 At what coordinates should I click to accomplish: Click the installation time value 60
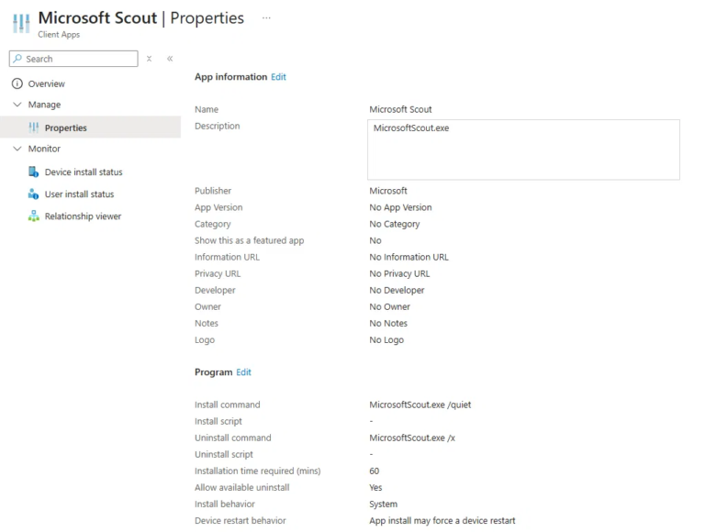375,471
